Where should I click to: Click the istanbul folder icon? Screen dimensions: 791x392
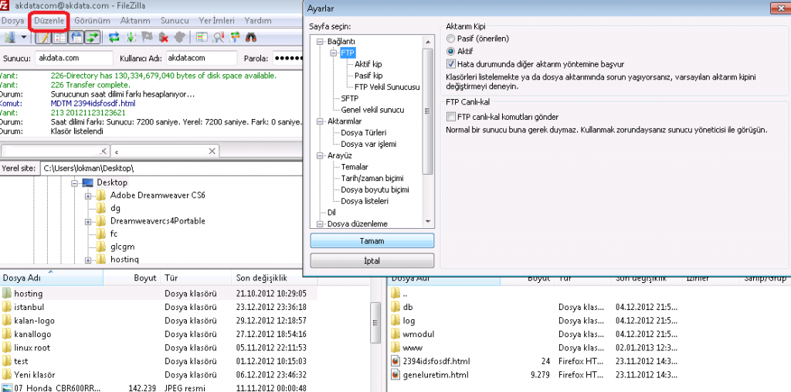tap(6, 307)
